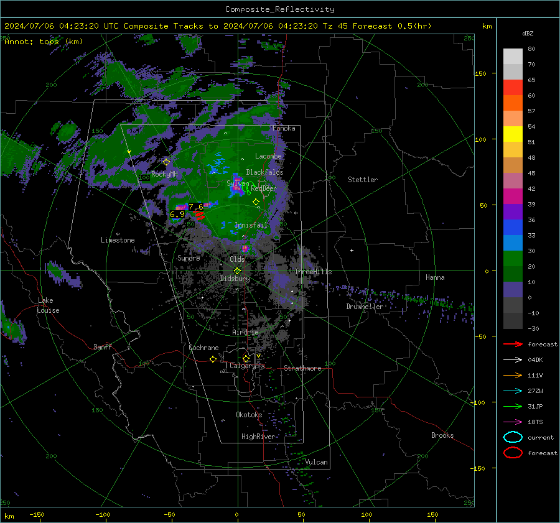Pick the light grey 80-70 dBZ color band
The width and height of the screenshot is (560, 523).
pyautogui.click(x=513, y=57)
